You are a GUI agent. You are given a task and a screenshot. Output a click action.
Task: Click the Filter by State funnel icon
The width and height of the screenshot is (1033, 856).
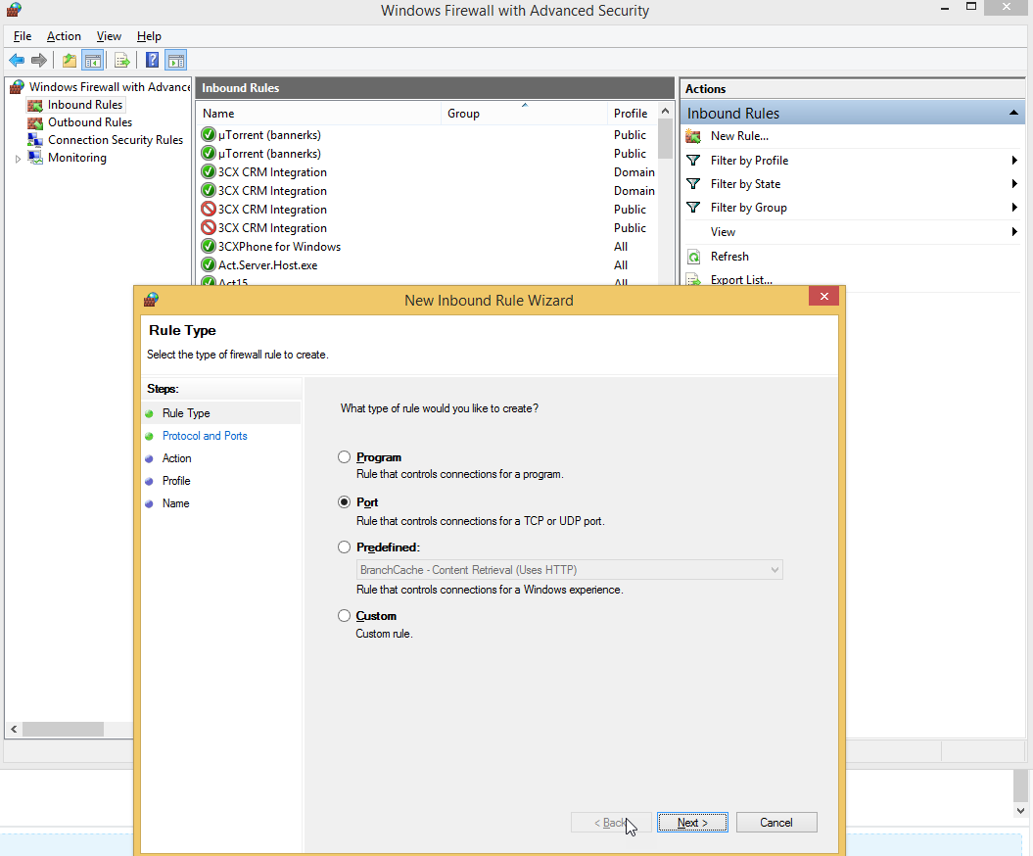click(x=693, y=184)
